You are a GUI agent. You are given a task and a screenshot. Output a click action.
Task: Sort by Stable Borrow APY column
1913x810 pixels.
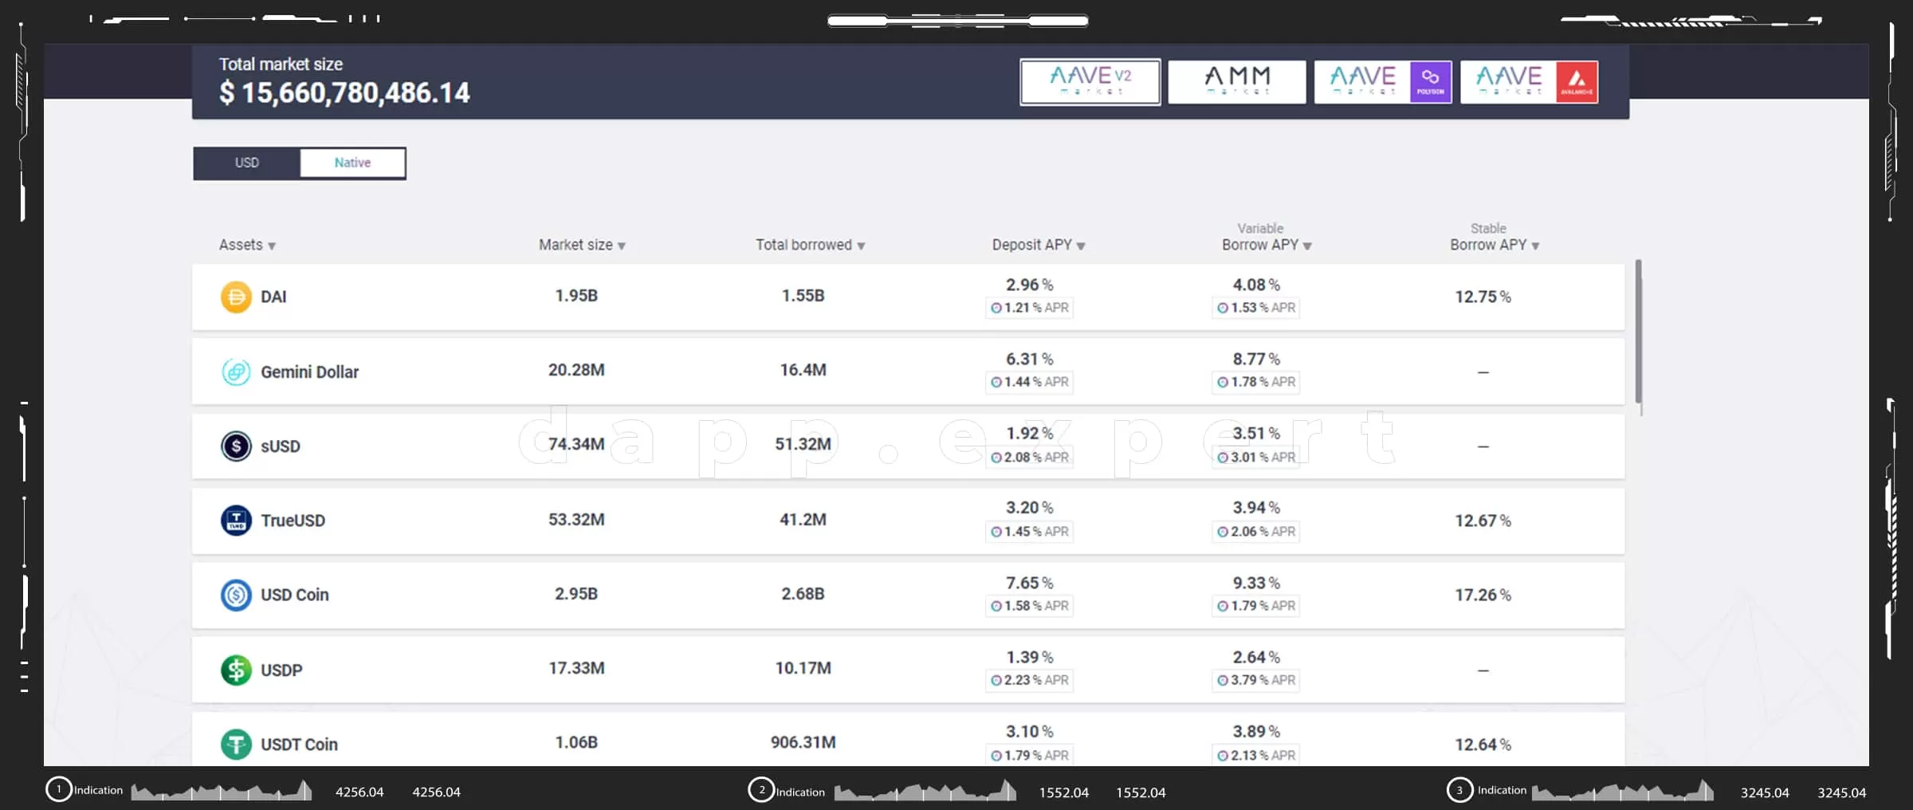pos(1495,238)
